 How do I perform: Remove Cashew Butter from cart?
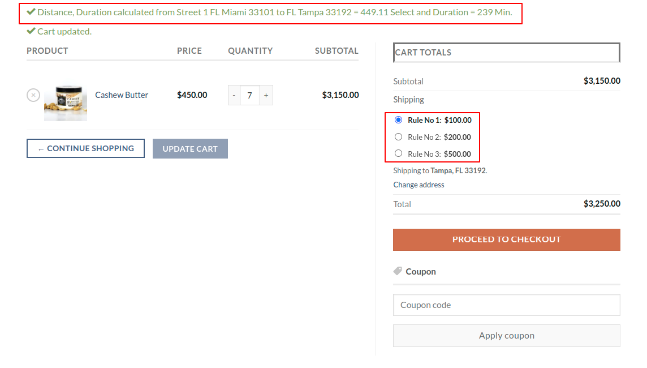pos(33,95)
